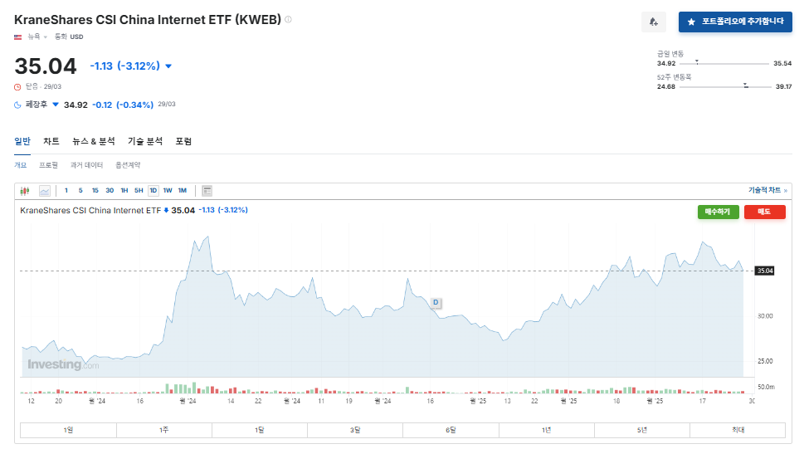Set chart interval to 30 minutes
Image resolution: width=804 pixels, height=449 pixels.
coord(110,190)
